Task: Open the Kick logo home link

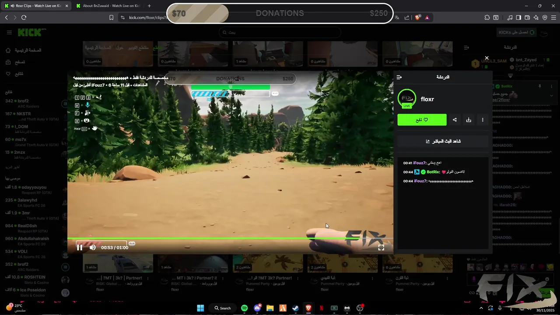Action: pyautogui.click(x=31, y=32)
